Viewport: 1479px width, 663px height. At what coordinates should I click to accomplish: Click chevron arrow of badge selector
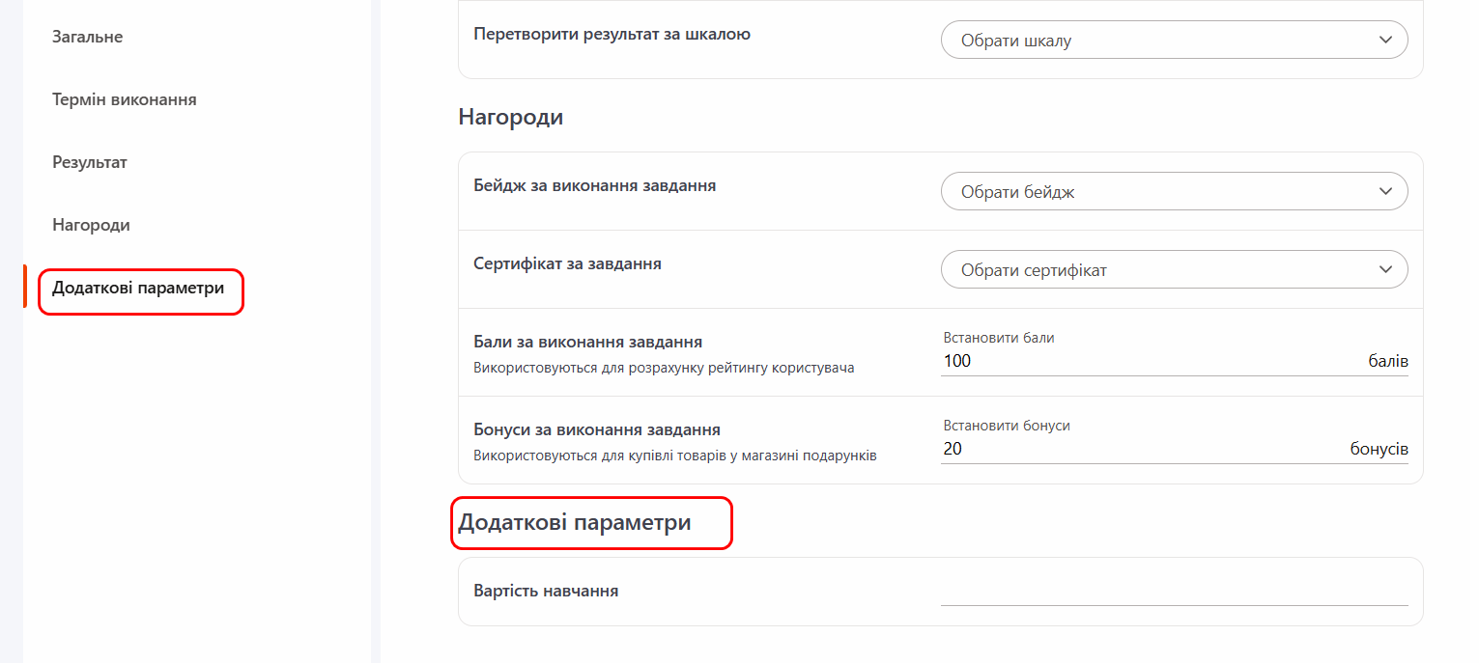click(x=1386, y=192)
